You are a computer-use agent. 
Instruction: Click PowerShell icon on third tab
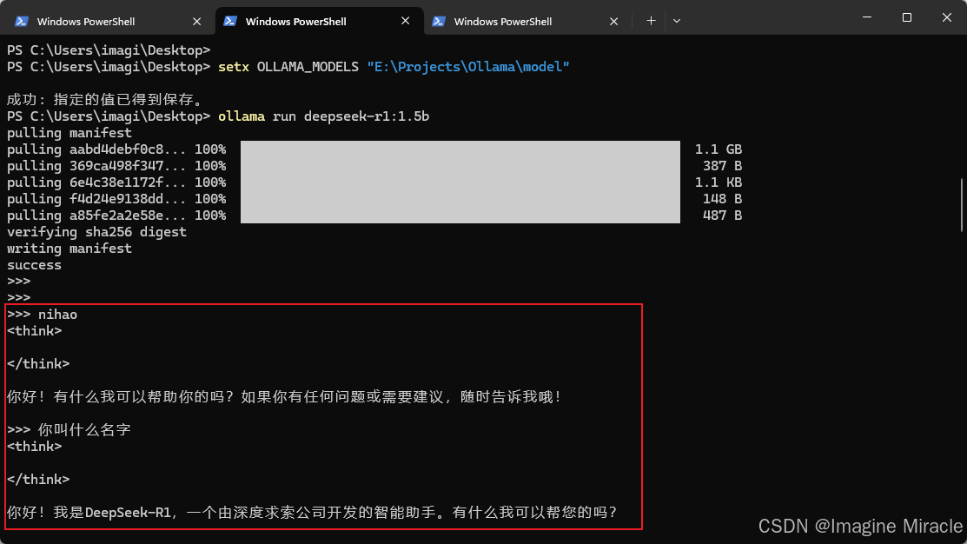coord(439,21)
